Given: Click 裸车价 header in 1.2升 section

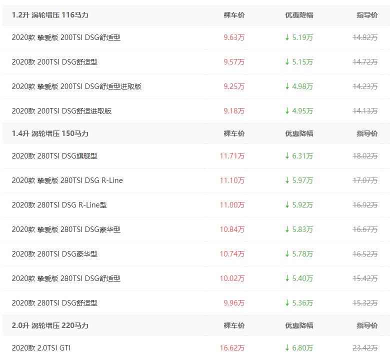Looking at the screenshot, I should pos(234,15).
